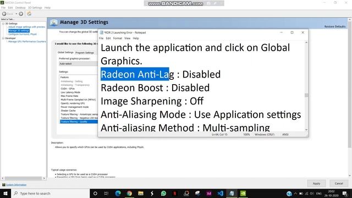Switch to NVIDIA Control Panel on taskbar
The height and width of the screenshot is (198, 352).
click(243, 193)
